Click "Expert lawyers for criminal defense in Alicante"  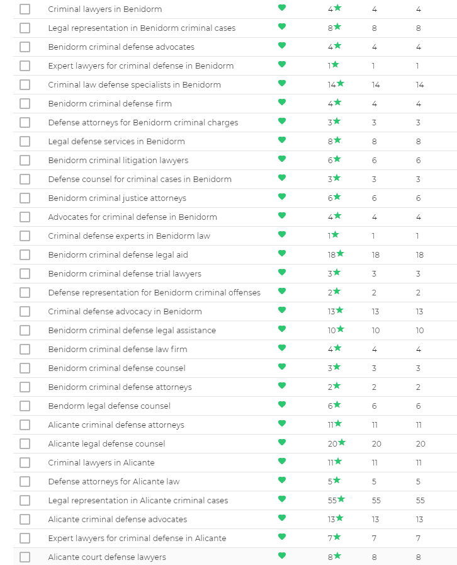tap(137, 539)
